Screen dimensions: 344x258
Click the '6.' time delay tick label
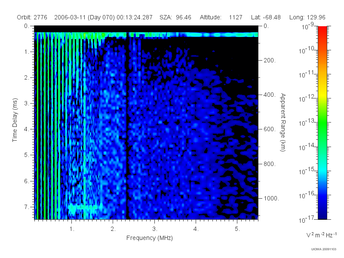click(26, 181)
